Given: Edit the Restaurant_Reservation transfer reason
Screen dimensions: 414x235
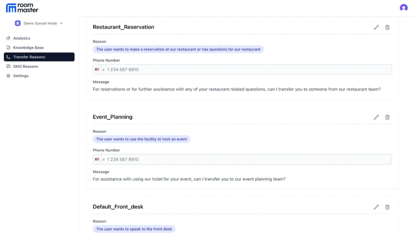Looking at the screenshot, I should pos(376,27).
